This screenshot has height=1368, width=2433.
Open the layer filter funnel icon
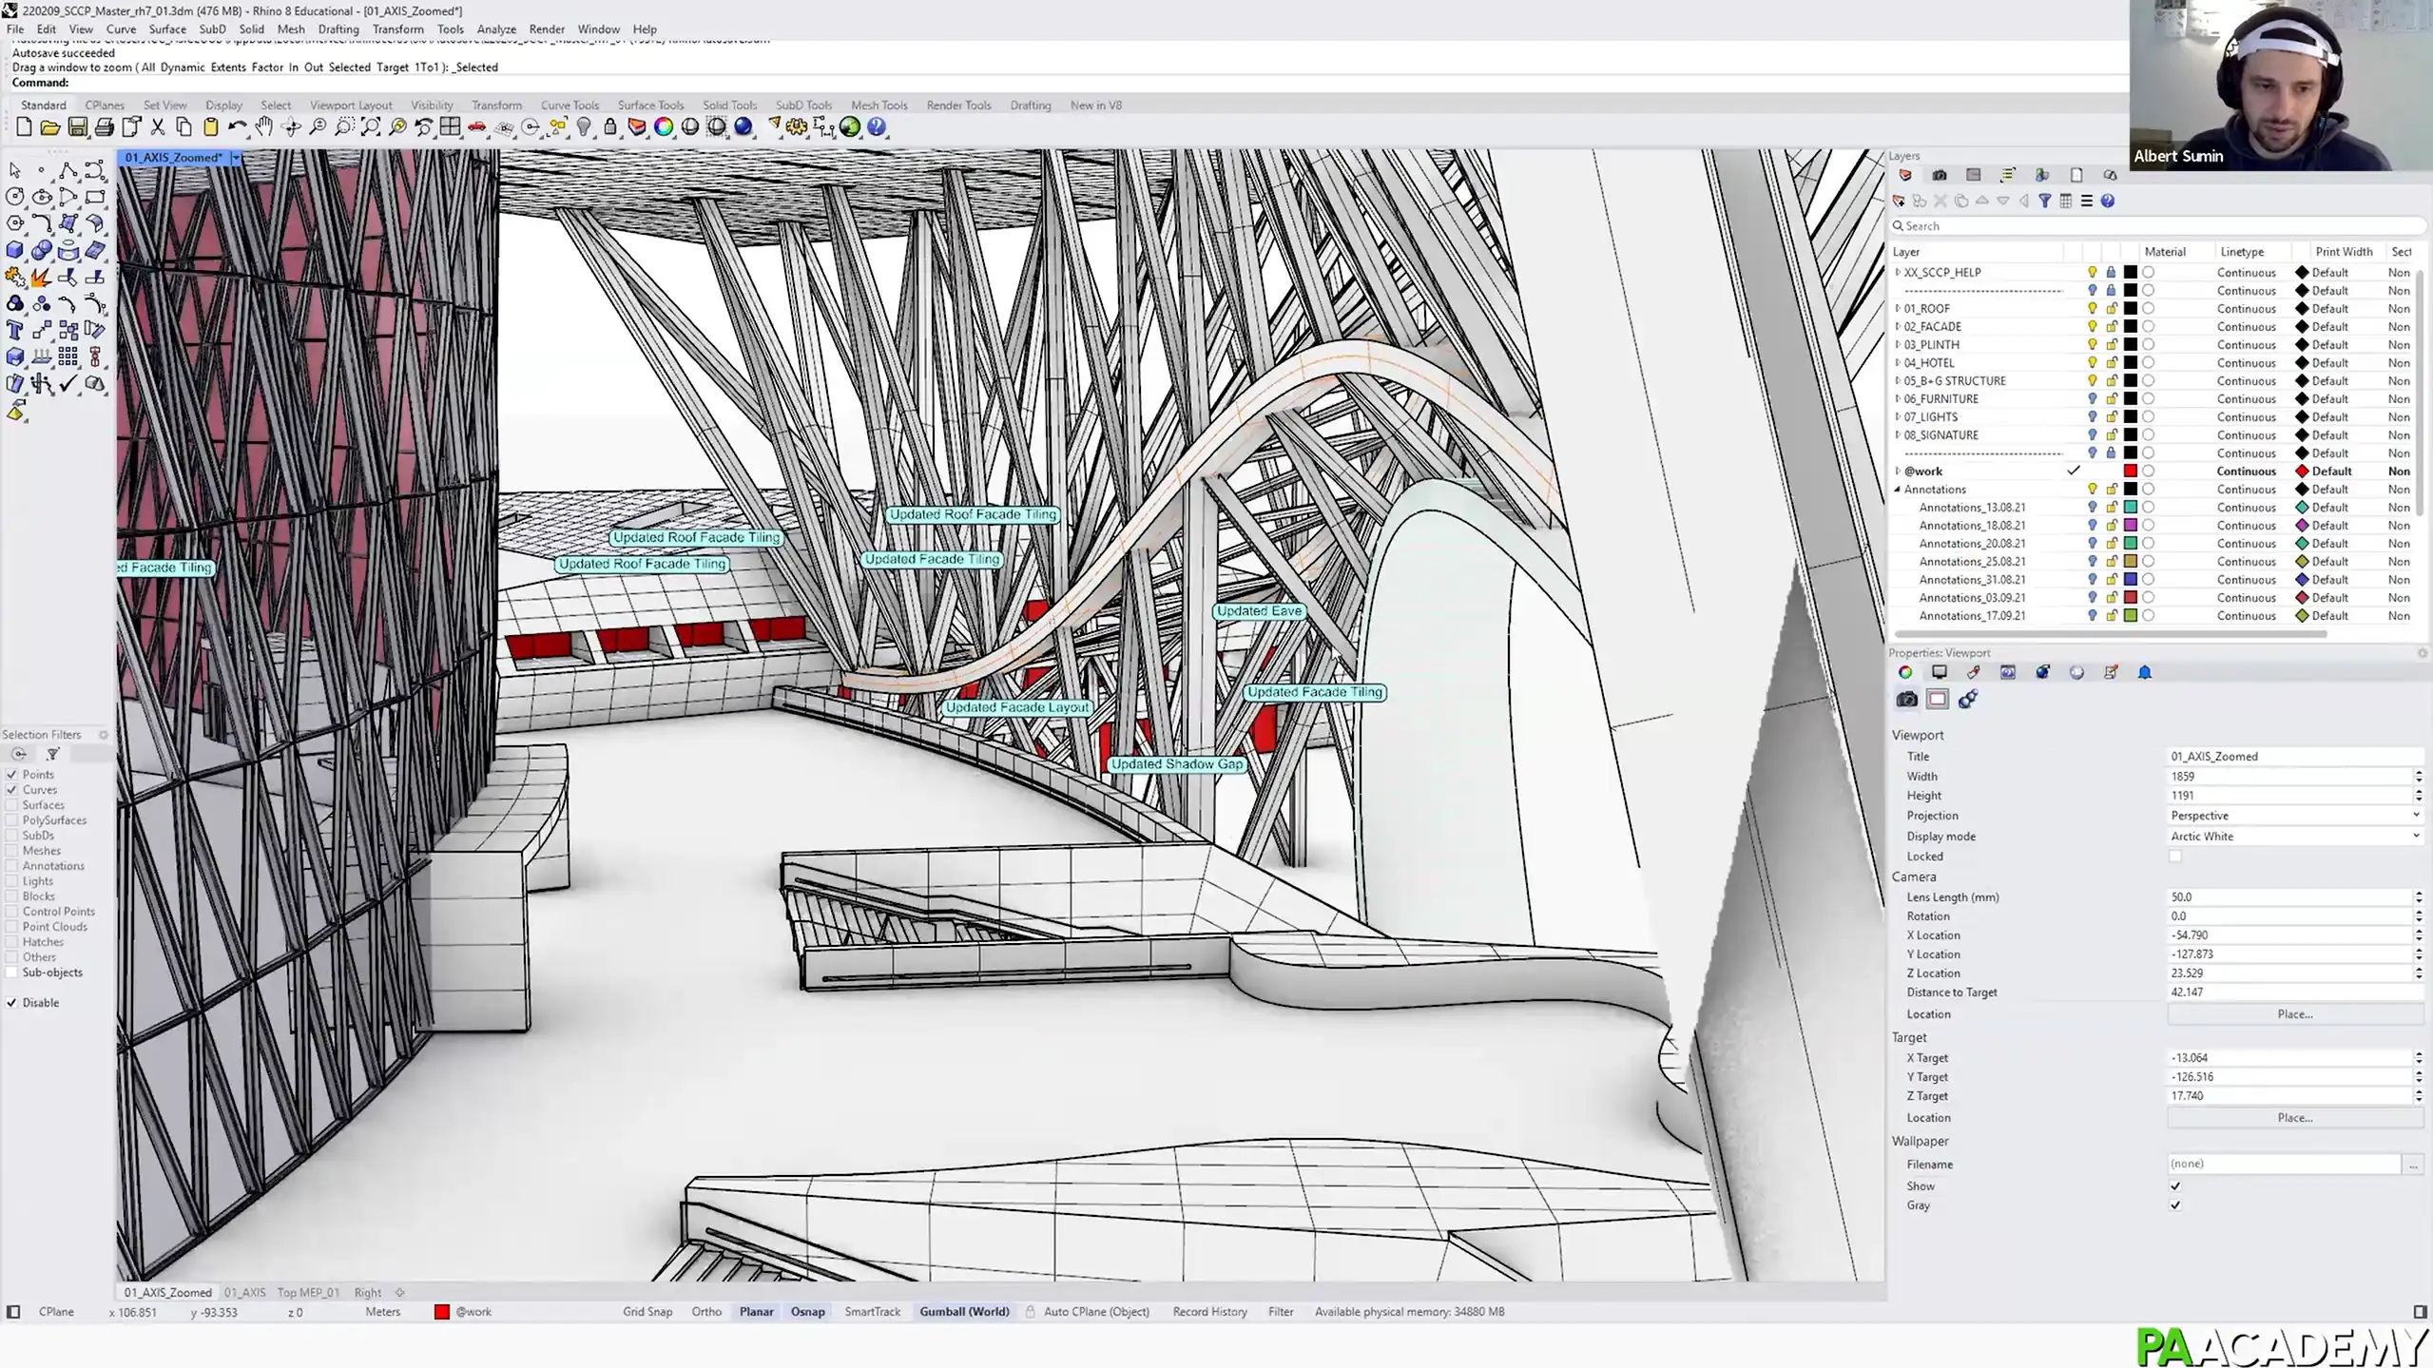[2045, 201]
